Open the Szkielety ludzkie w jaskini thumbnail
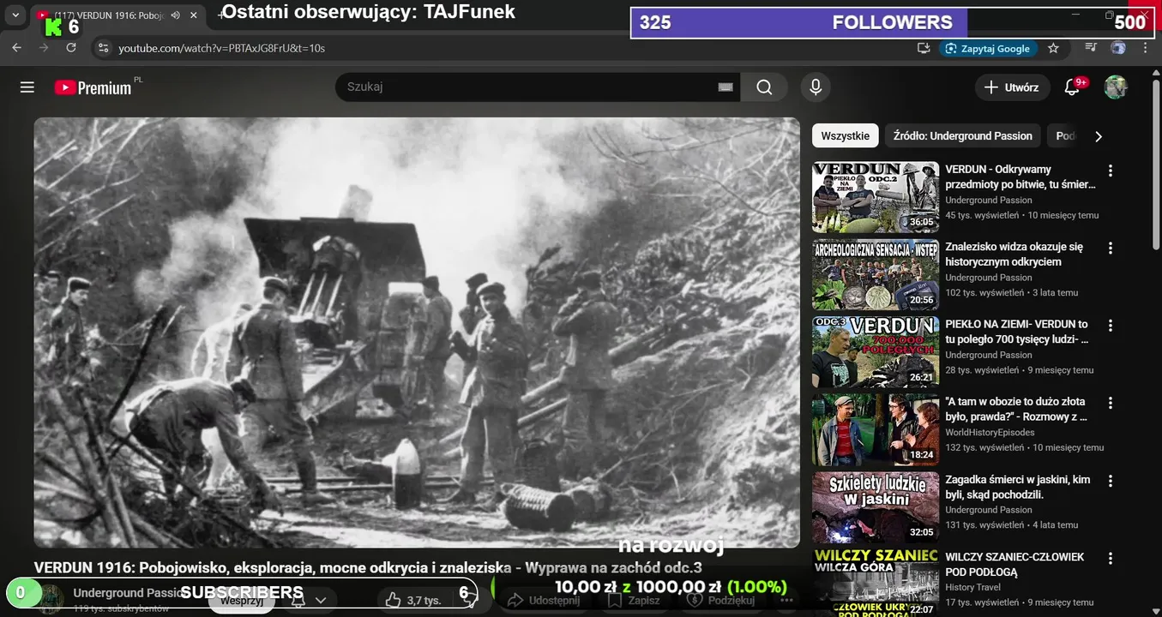 (x=876, y=506)
